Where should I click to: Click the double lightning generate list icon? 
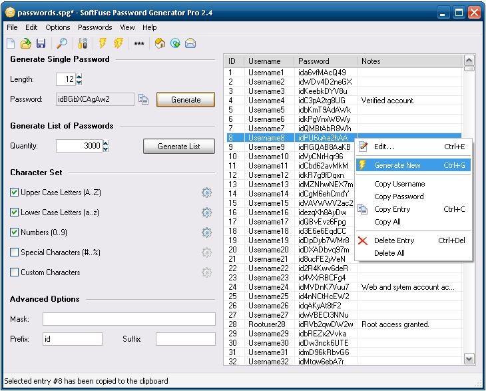click(x=119, y=43)
